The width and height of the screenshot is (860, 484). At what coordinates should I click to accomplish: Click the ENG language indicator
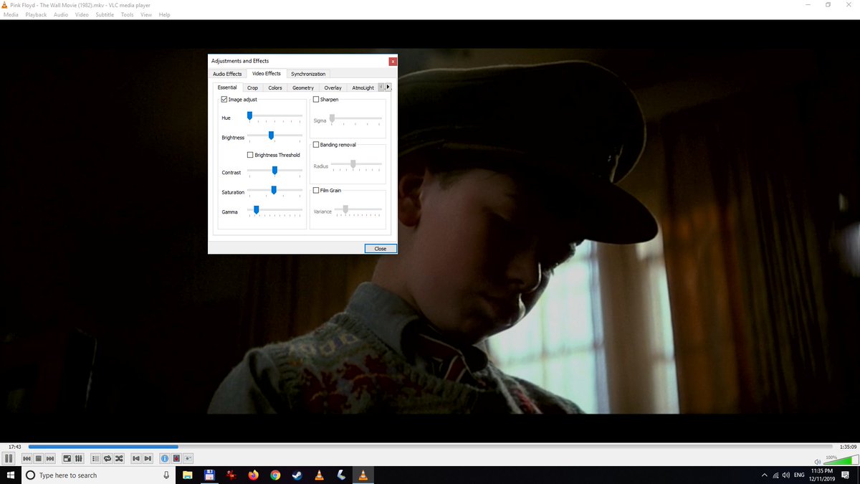tap(799, 475)
